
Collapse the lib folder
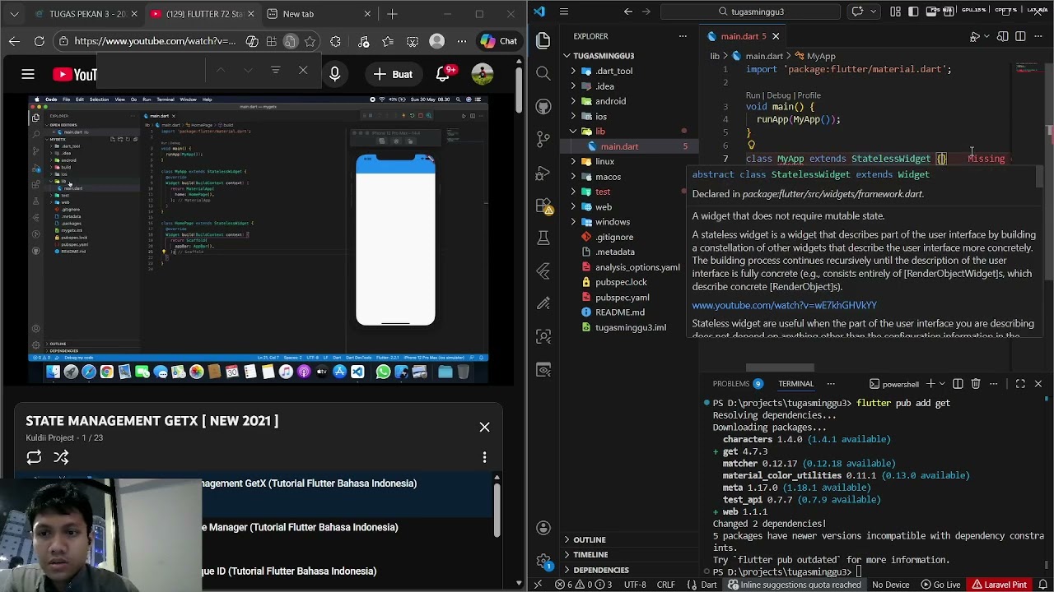point(574,132)
